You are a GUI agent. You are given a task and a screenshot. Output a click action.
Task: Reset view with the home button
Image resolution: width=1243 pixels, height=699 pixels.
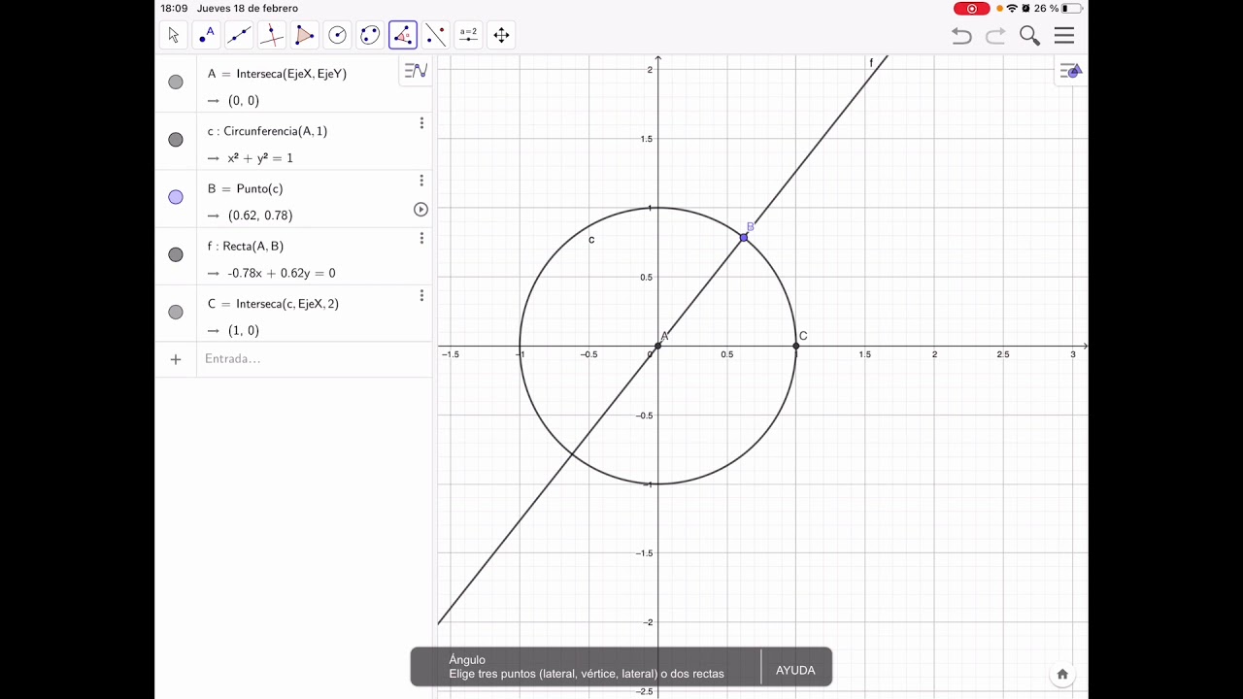(1062, 674)
